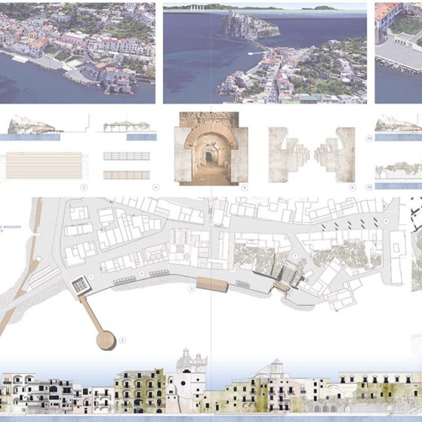The height and width of the screenshot is (422, 422).
Task: Click marker 2 beside the circular pier
Action: [122, 341]
